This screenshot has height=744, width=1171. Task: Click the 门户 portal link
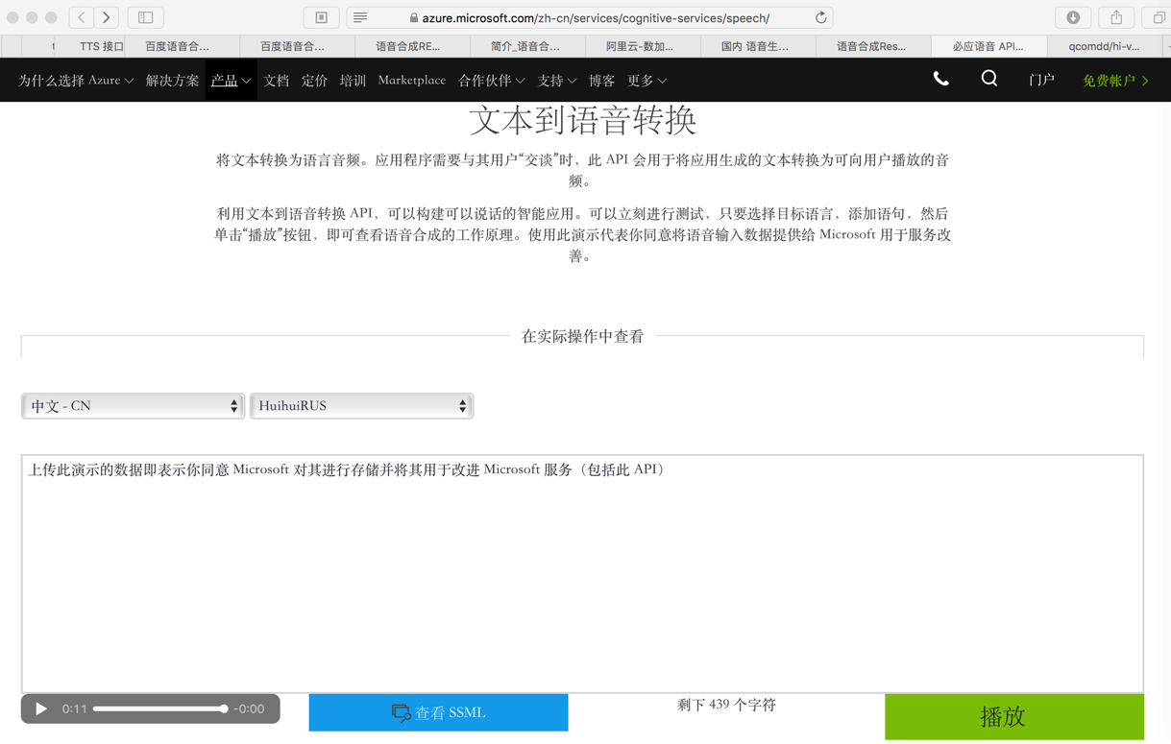click(1041, 81)
